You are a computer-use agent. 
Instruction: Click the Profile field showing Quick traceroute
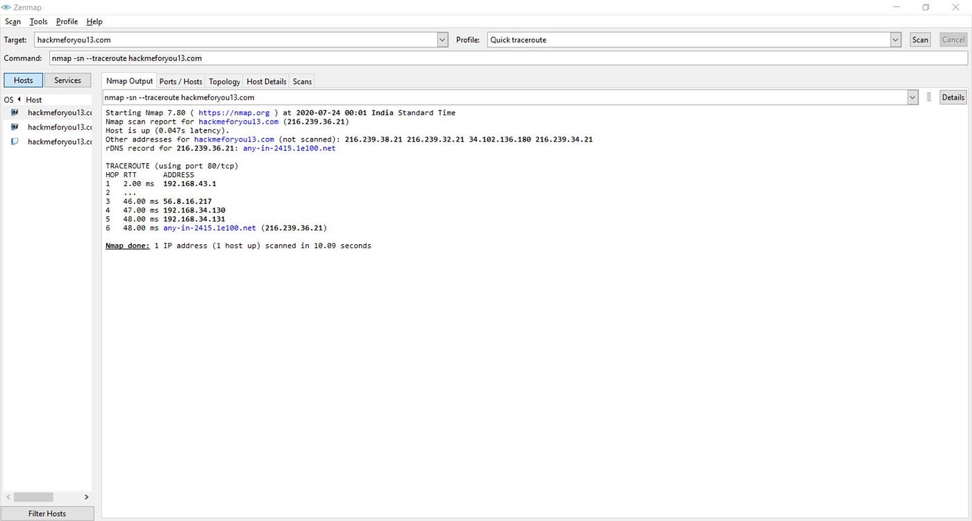pos(689,40)
